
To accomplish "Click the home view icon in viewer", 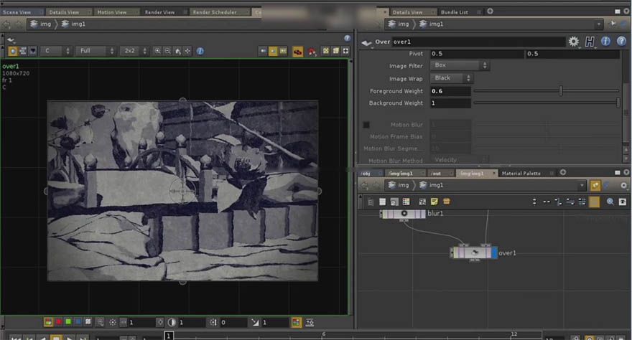I will tap(177, 51).
